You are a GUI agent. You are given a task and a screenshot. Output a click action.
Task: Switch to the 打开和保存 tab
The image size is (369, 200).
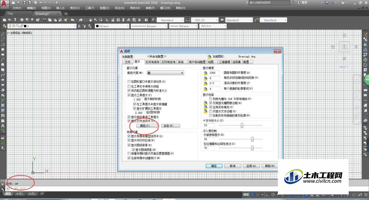(x=152, y=62)
